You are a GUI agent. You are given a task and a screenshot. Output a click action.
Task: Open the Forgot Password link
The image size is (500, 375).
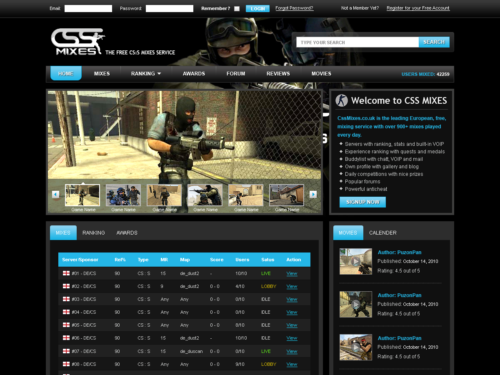point(295,8)
